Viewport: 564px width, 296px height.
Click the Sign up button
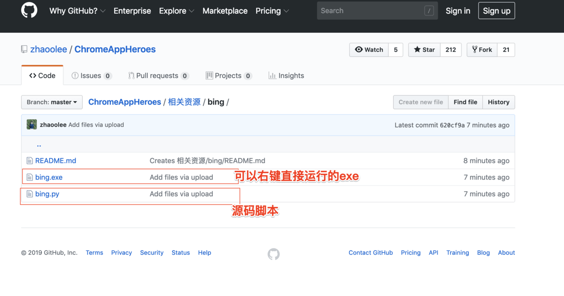496,11
